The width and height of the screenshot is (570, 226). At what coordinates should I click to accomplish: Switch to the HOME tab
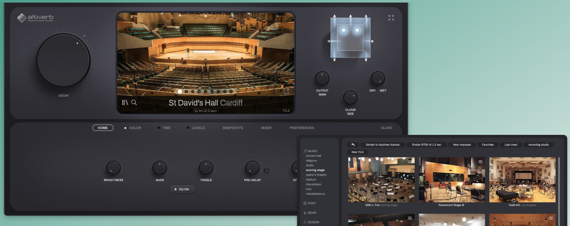(103, 128)
